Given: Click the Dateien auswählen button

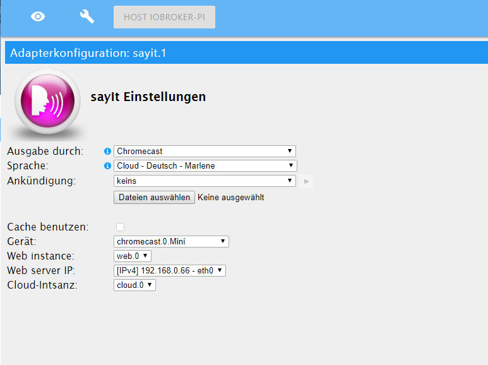Looking at the screenshot, I should pos(155,198).
